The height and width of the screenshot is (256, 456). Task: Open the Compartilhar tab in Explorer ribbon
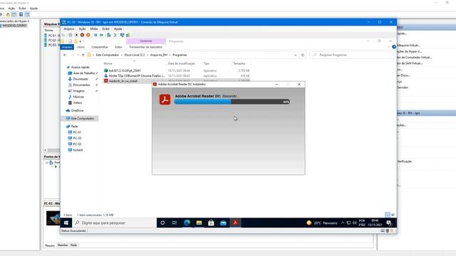(x=100, y=47)
